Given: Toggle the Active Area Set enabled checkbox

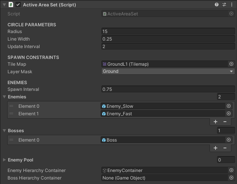Looking at the screenshot, I should coord(18,5).
